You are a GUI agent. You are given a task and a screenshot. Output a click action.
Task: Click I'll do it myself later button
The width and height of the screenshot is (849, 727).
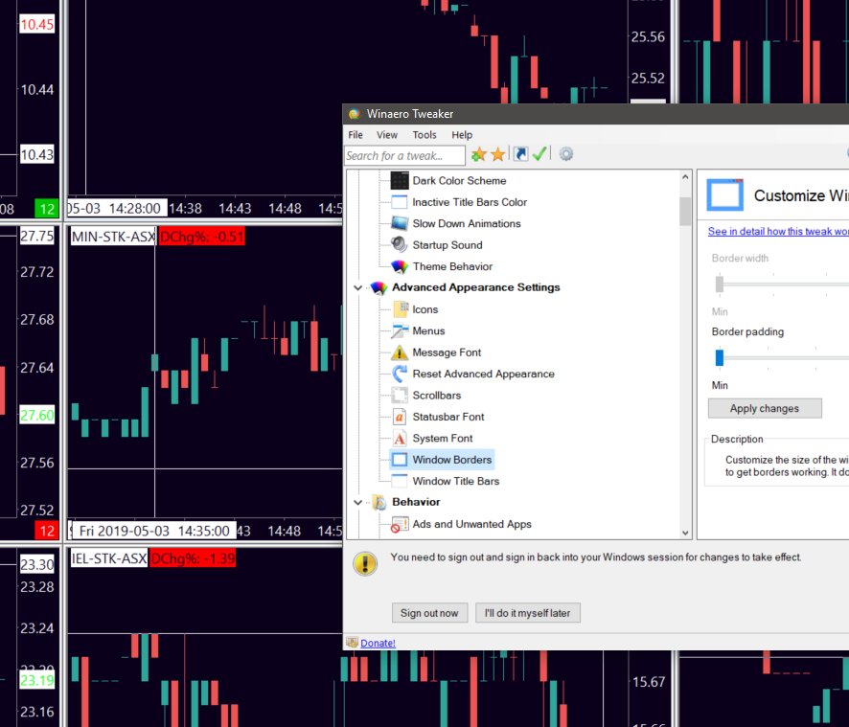(x=527, y=613)
